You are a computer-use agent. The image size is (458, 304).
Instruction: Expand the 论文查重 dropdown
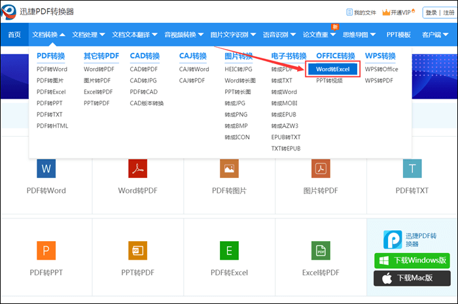[x=333, y=35]
